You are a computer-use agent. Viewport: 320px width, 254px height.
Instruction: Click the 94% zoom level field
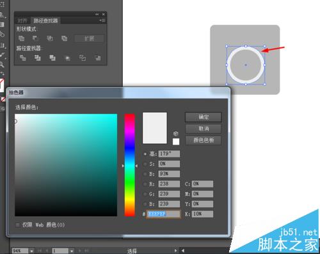20,251
